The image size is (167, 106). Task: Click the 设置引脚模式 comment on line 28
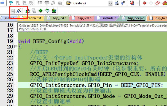(x=71, y=91)
